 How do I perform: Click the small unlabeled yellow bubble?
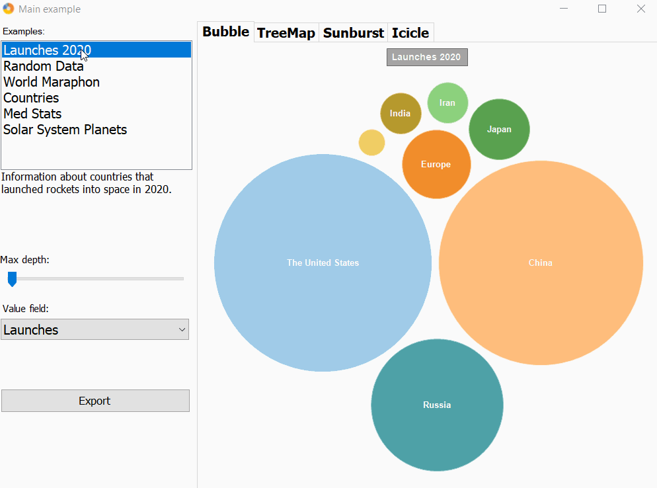(371, 143)
